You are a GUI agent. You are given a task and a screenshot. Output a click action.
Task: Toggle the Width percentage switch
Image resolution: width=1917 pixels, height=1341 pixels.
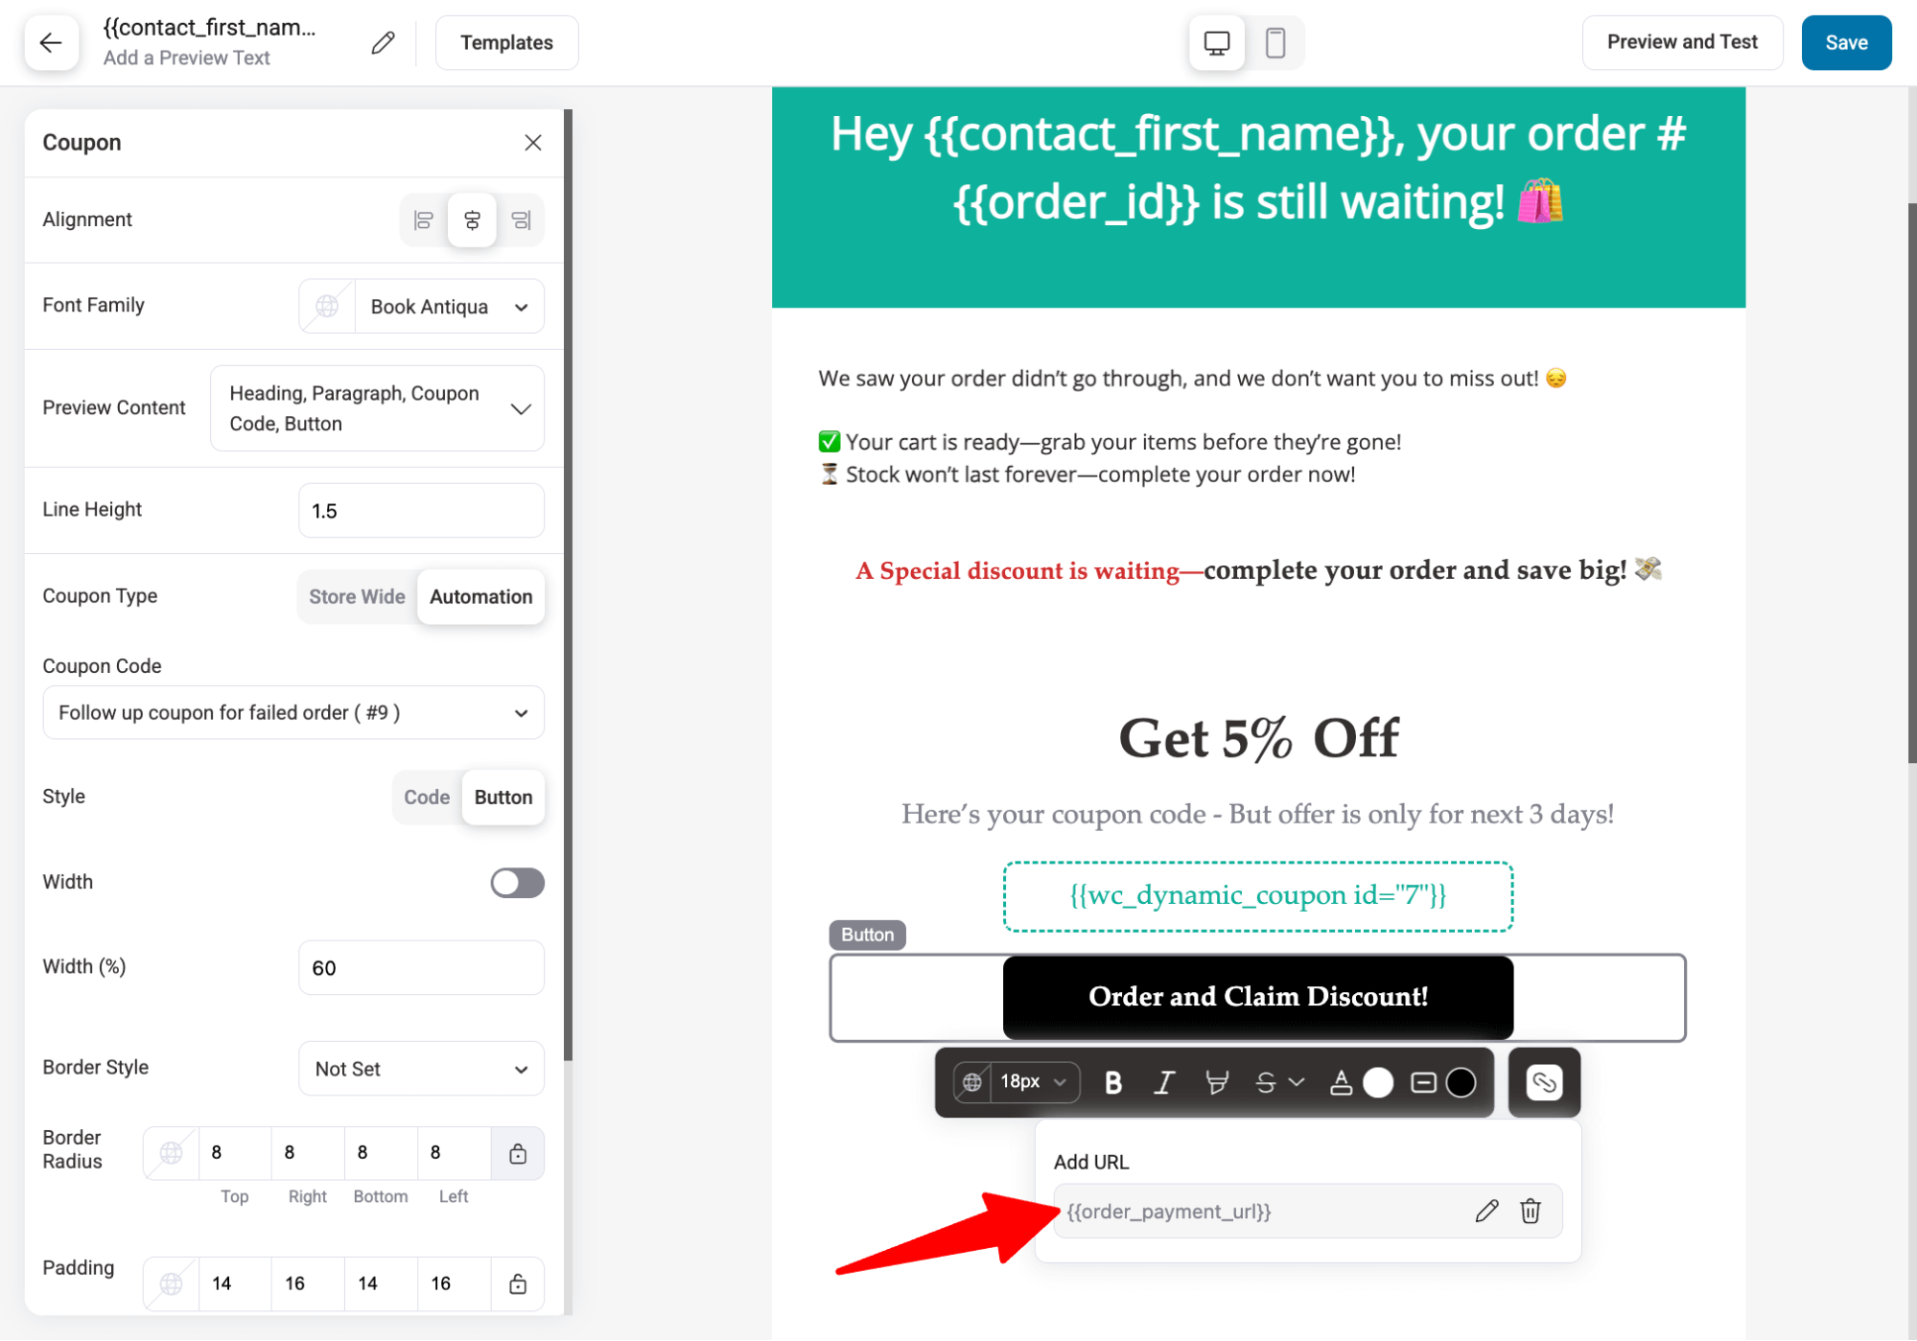pyautogui.click(x=517, y=881)
